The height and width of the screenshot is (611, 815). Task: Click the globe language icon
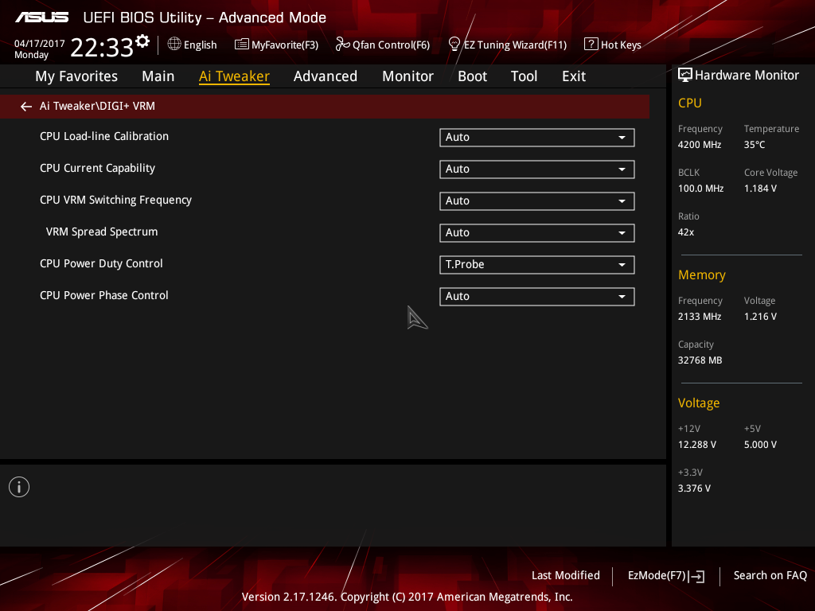(174, 45)
